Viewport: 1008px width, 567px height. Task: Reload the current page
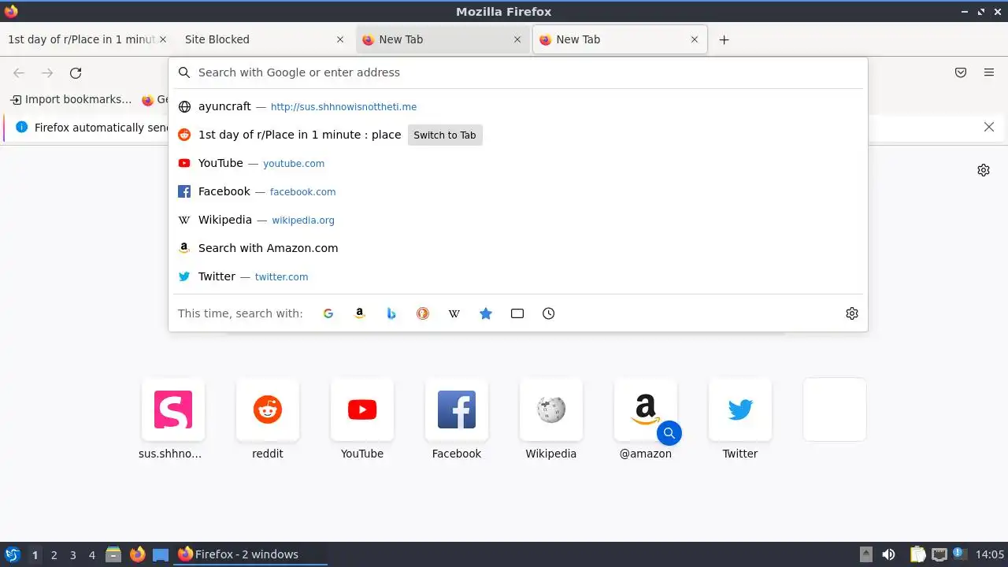point(76,73)
